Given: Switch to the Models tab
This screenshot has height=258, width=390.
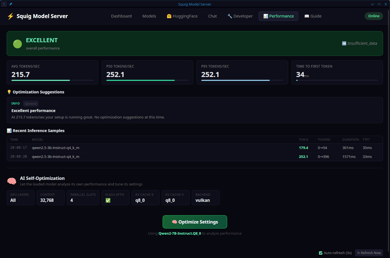Looking at the screenshot, I should click(149, 16).
